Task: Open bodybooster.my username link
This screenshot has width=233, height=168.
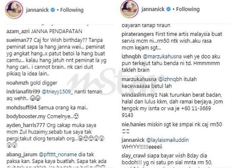Action: pos(26,116)
